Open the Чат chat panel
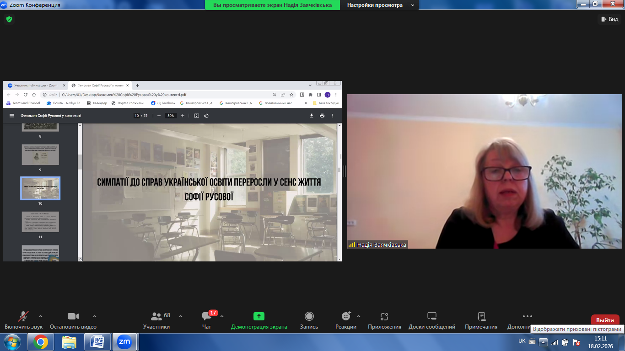 coord(207,320)
